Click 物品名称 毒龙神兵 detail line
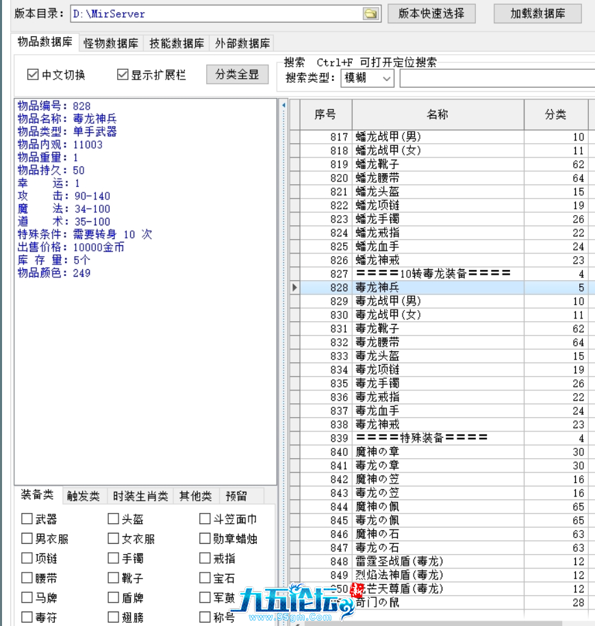Image resolution: width=595 pixels, height=626 pixels. click(67, 119)
